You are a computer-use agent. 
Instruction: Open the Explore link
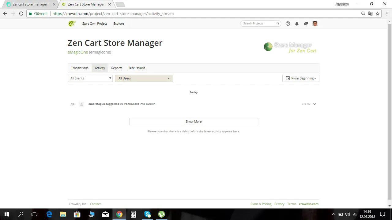point(119,24)
